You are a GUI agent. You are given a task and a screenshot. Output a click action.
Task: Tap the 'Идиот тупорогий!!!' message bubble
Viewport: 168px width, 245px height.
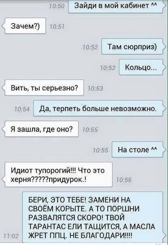click(58, 175)
